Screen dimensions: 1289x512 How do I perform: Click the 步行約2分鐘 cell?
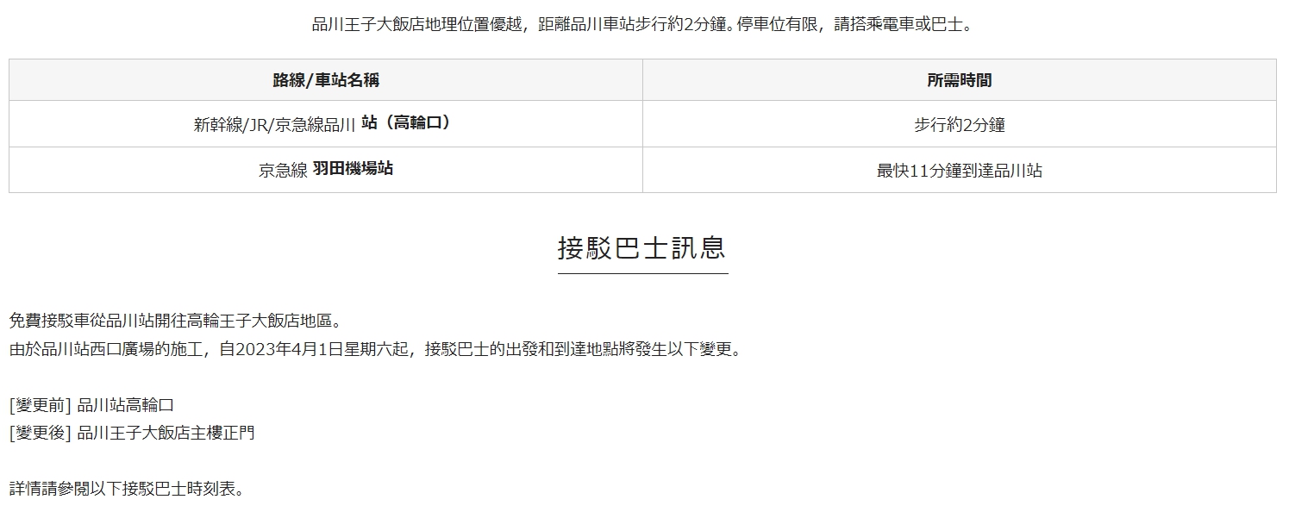960,124
